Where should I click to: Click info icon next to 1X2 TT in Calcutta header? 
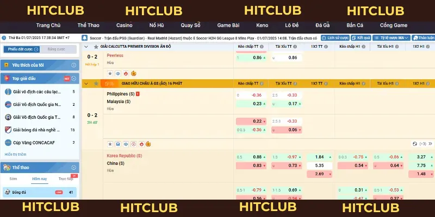[326, 47]
